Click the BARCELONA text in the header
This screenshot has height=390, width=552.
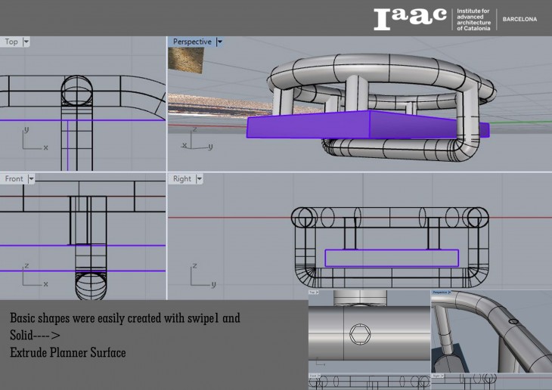519,20
